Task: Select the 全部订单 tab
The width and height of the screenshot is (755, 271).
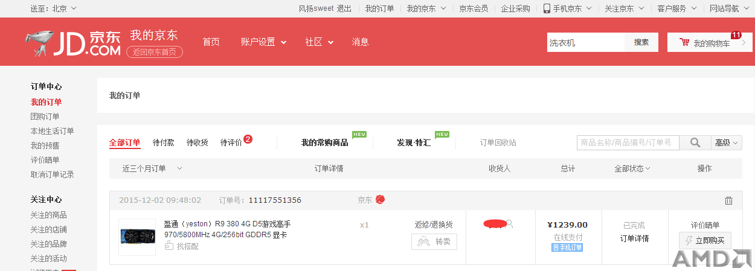Action: click(x=124, y=142)
